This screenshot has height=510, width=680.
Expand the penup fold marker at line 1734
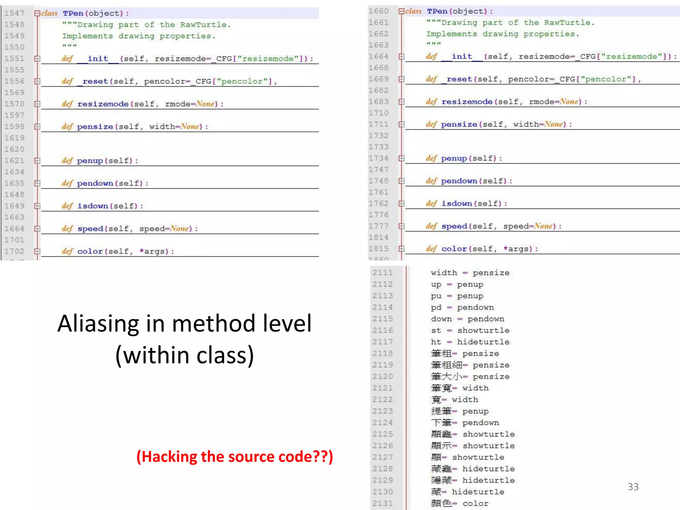[x=401, y=158]
